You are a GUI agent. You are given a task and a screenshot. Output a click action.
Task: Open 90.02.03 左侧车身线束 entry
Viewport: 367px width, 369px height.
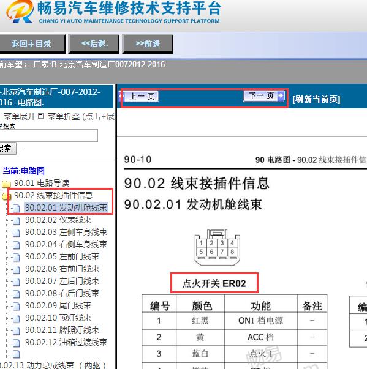[x=66, y=232]
